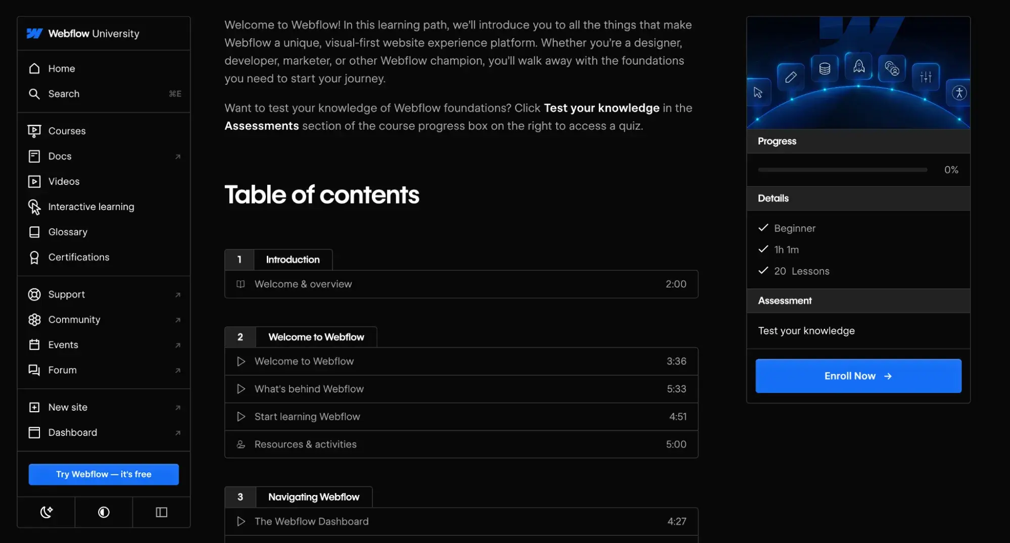
Task: Click the Assessment panel heading
Action: 785,301
